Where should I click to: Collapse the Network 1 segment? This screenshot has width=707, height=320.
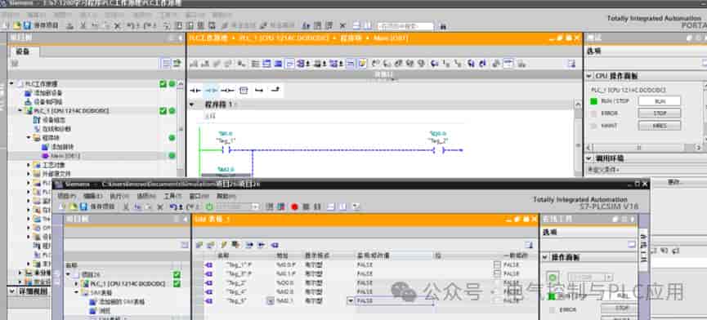click(x=191, y=104)
